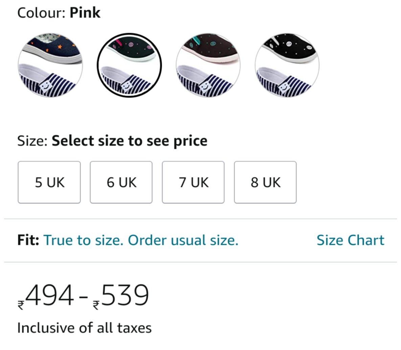Click the 'Colour: Pink' label

[x=59, y=13]
